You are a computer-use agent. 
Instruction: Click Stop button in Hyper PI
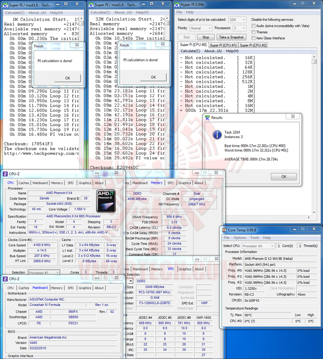tap(206, 37)
